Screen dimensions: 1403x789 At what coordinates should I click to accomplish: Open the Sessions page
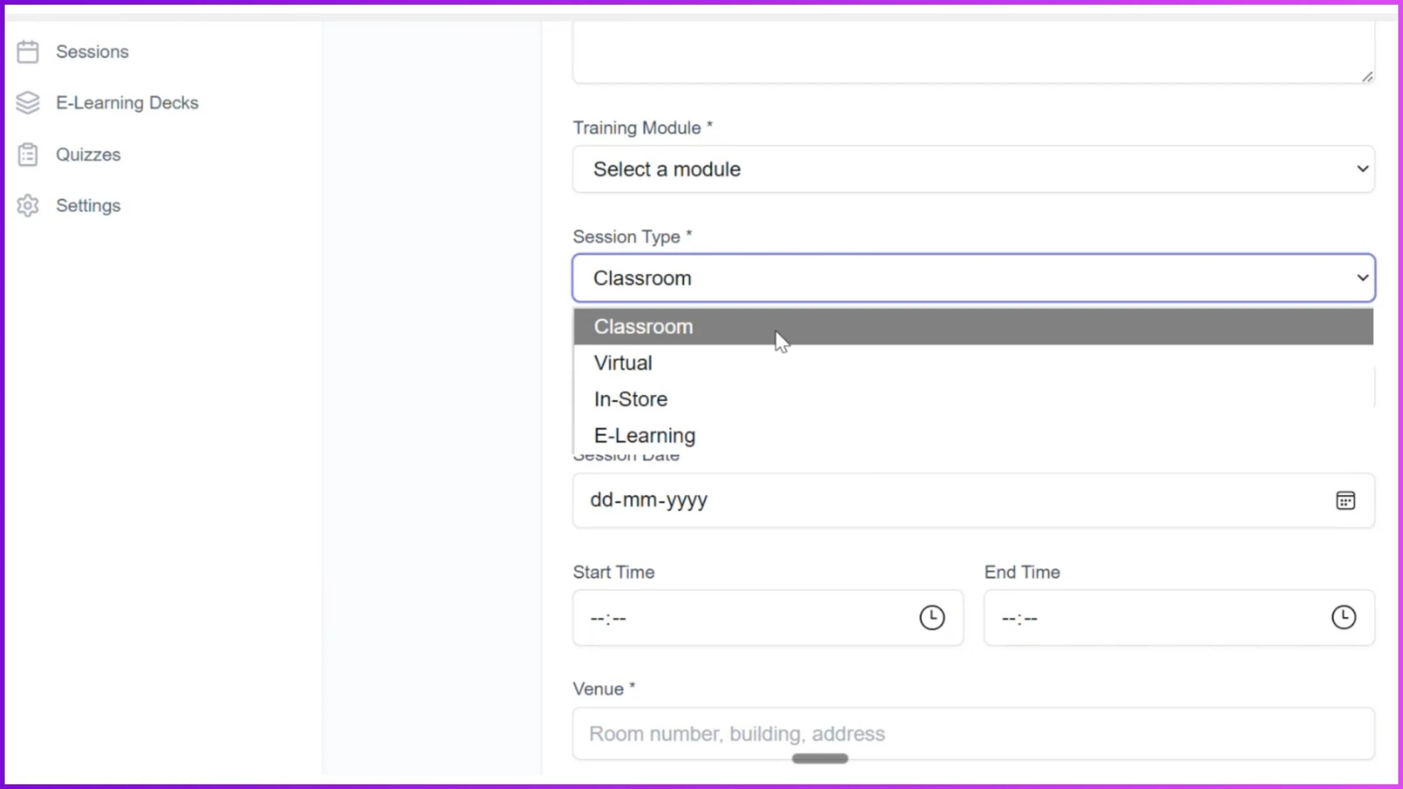92,51
